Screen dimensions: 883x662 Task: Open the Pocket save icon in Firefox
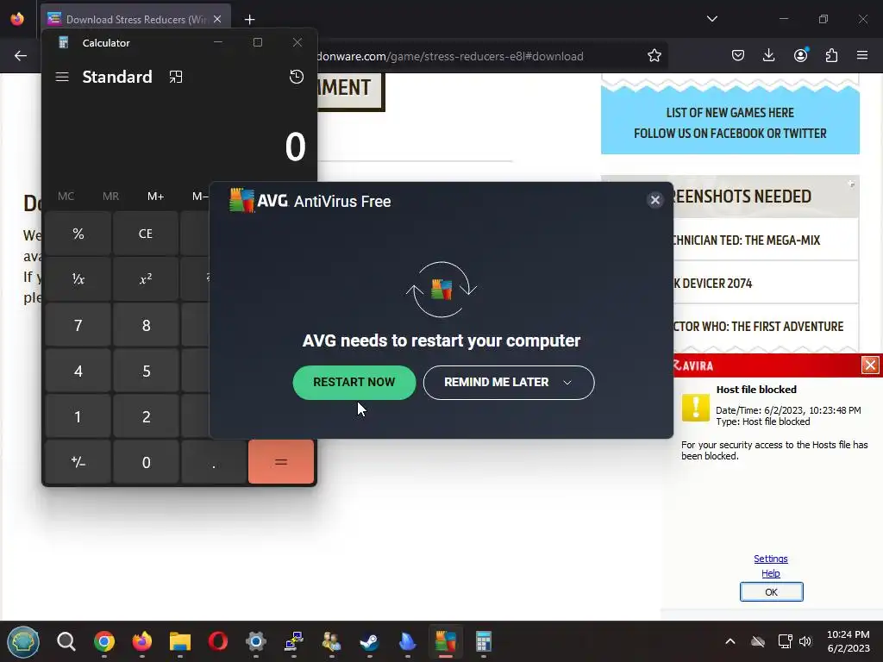point(738,55)
